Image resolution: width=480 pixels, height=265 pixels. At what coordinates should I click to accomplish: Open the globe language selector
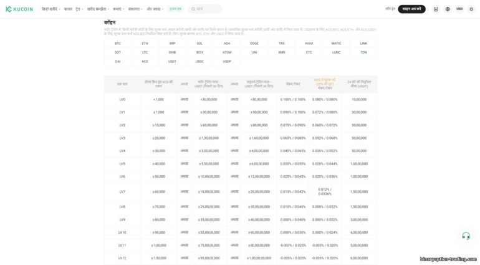pos(448,9)
